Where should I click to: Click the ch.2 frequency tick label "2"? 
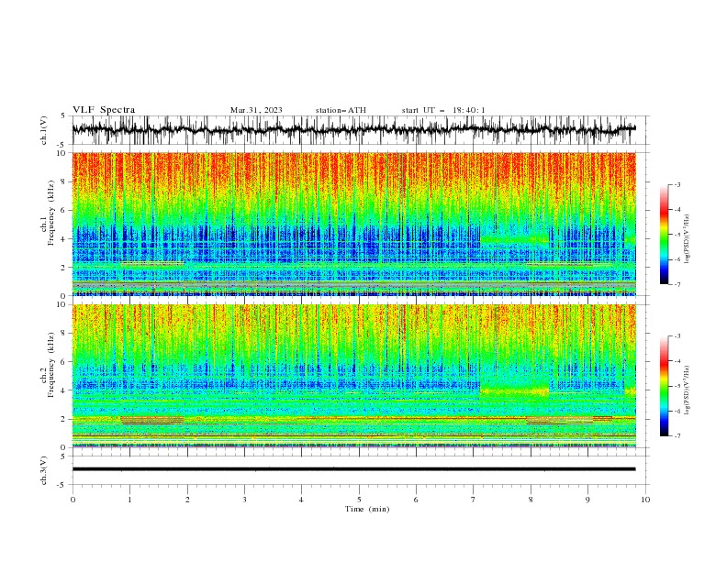click(x=65, y=419)
